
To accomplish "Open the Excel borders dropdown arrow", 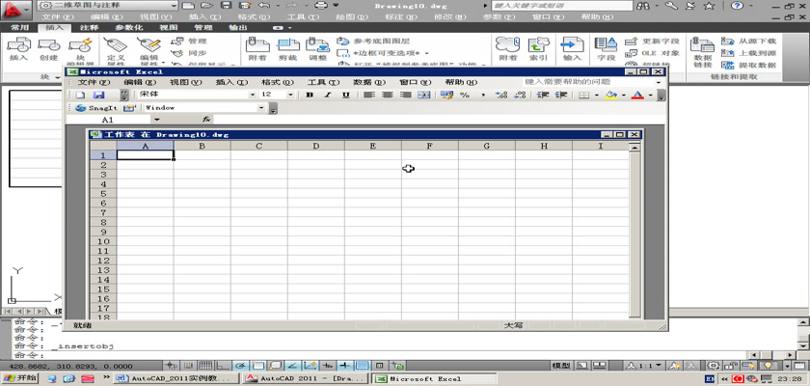I will pyautogui.click(x=597, y=96).
